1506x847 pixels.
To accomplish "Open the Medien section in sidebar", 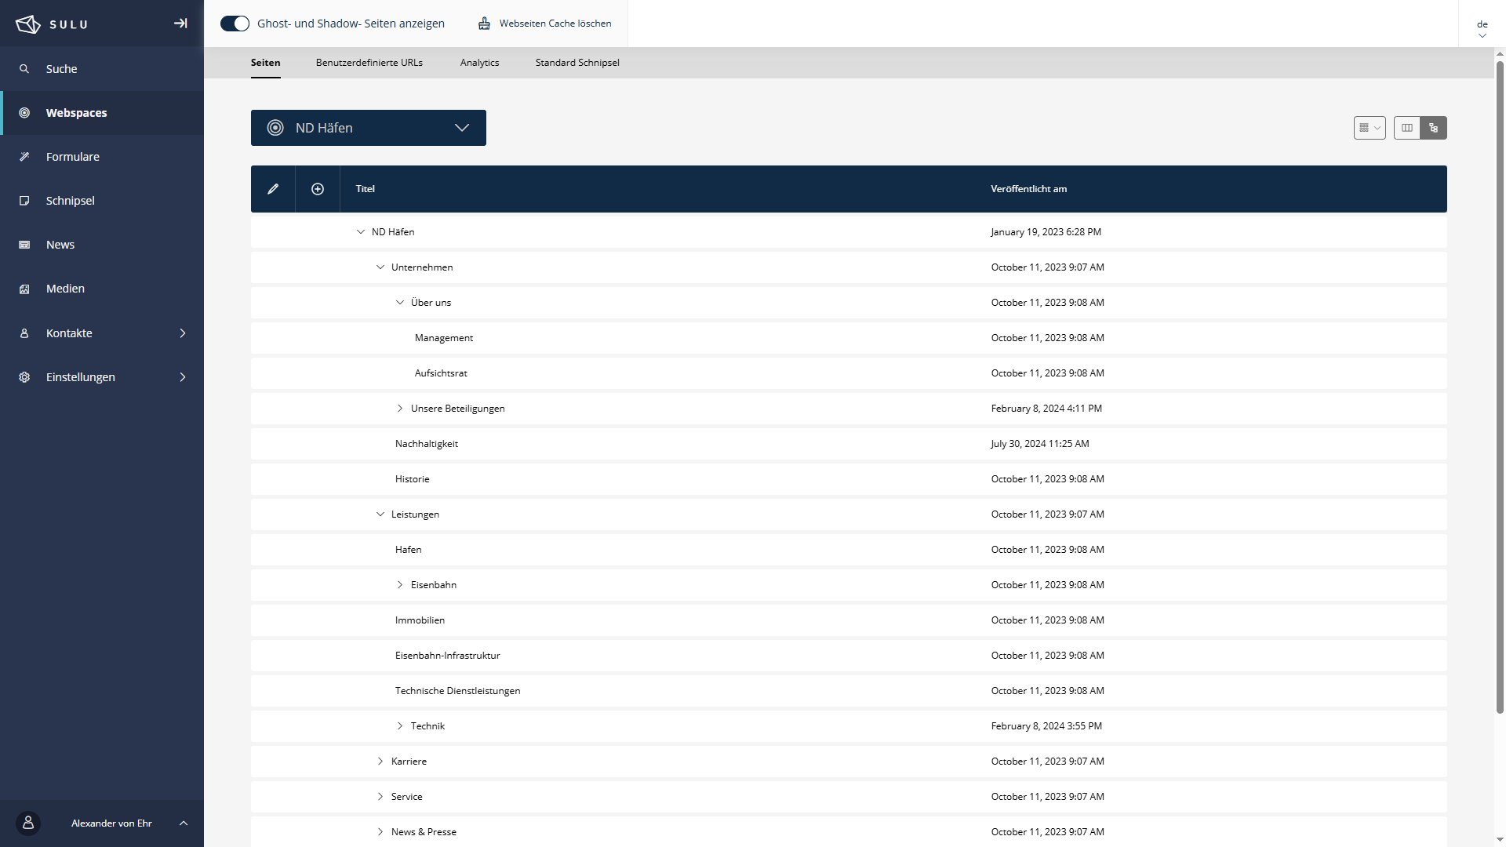I will click(65, 289).
